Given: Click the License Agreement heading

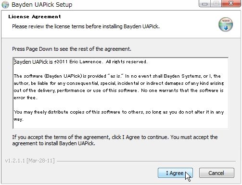Looking at the screenshot, I should click(x=35, y=17).
